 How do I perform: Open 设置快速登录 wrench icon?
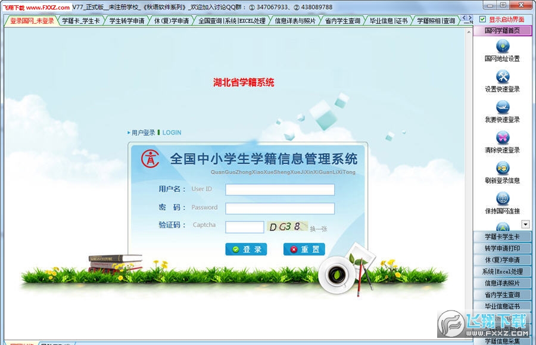[x=503, y=77]
